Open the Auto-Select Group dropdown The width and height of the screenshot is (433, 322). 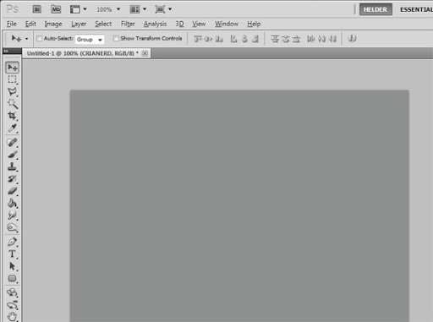[90, 40]
